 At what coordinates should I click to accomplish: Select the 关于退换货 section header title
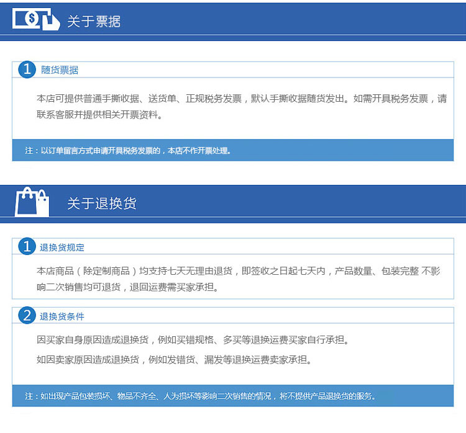(x=102, y=203)
